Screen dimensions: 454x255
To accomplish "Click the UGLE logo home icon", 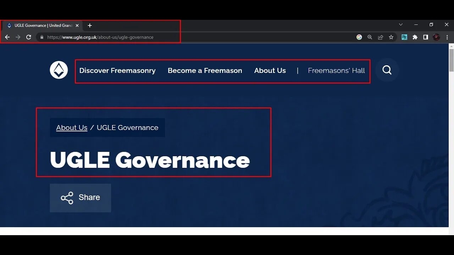I will pos(59,70).
